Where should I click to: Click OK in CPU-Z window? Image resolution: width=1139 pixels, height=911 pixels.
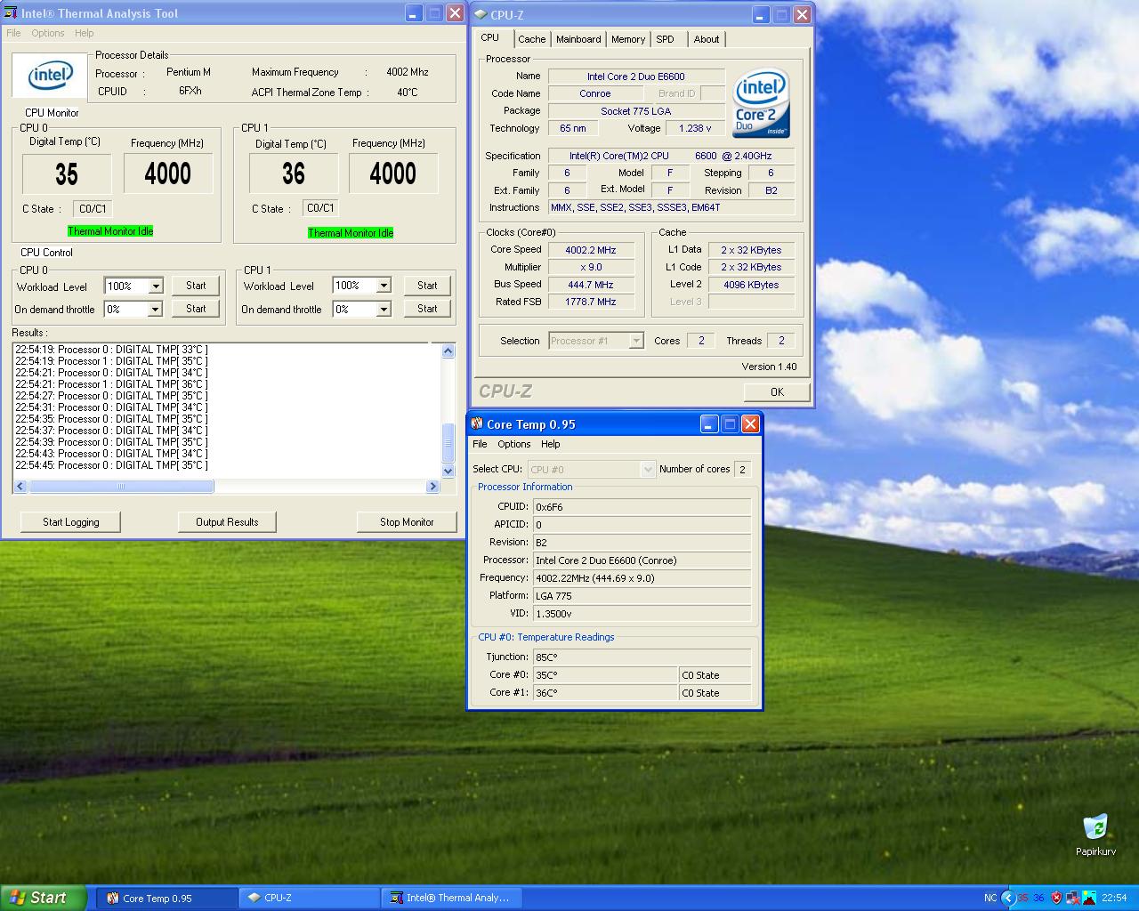pyautogui.click(x=777, y=391)
